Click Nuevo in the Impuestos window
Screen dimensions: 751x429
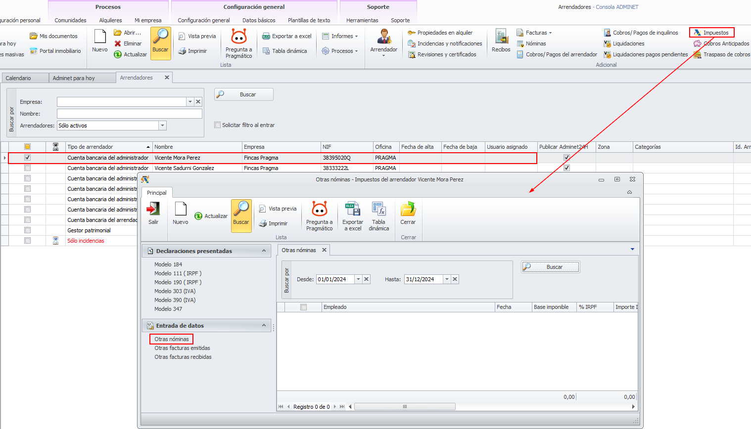coord(181,213)
